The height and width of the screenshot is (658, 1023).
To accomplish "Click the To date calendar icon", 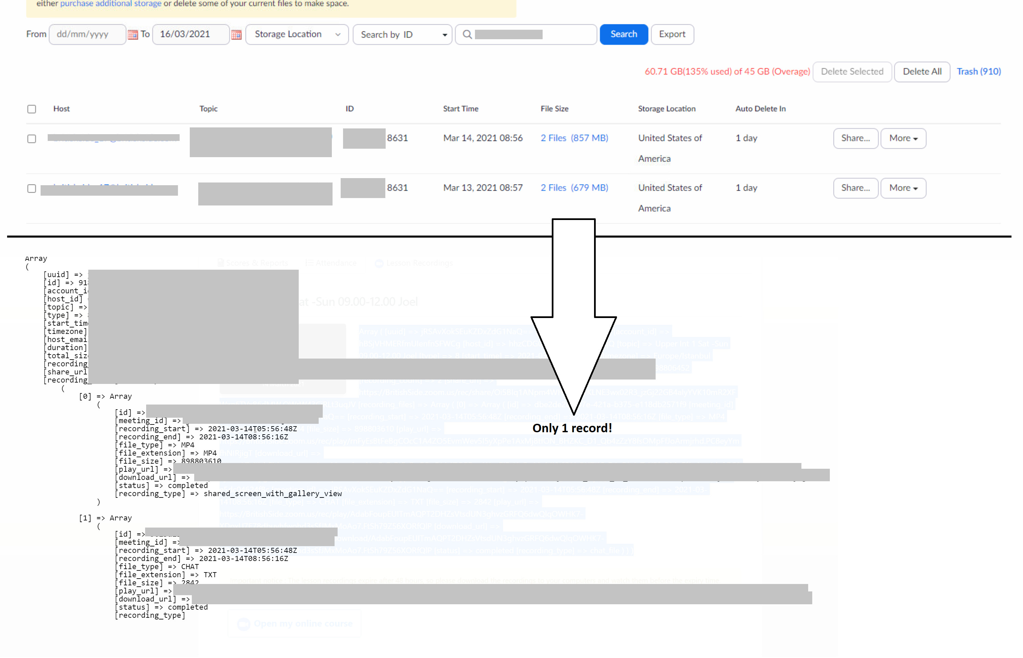I will coord(236,34).
